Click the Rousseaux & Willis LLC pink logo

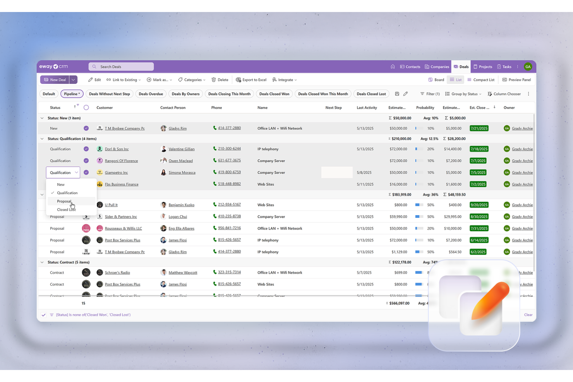tap(100, 228)
